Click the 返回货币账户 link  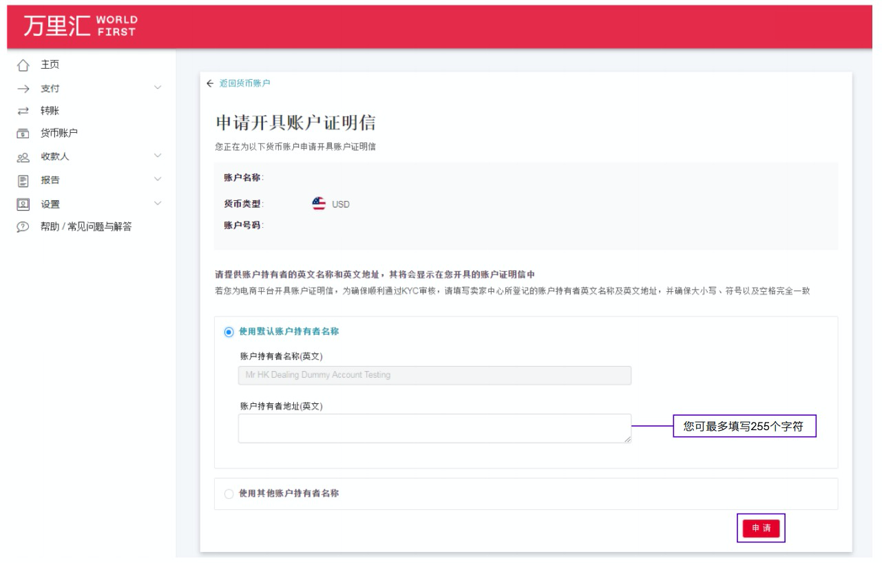[x=244, y=83]
